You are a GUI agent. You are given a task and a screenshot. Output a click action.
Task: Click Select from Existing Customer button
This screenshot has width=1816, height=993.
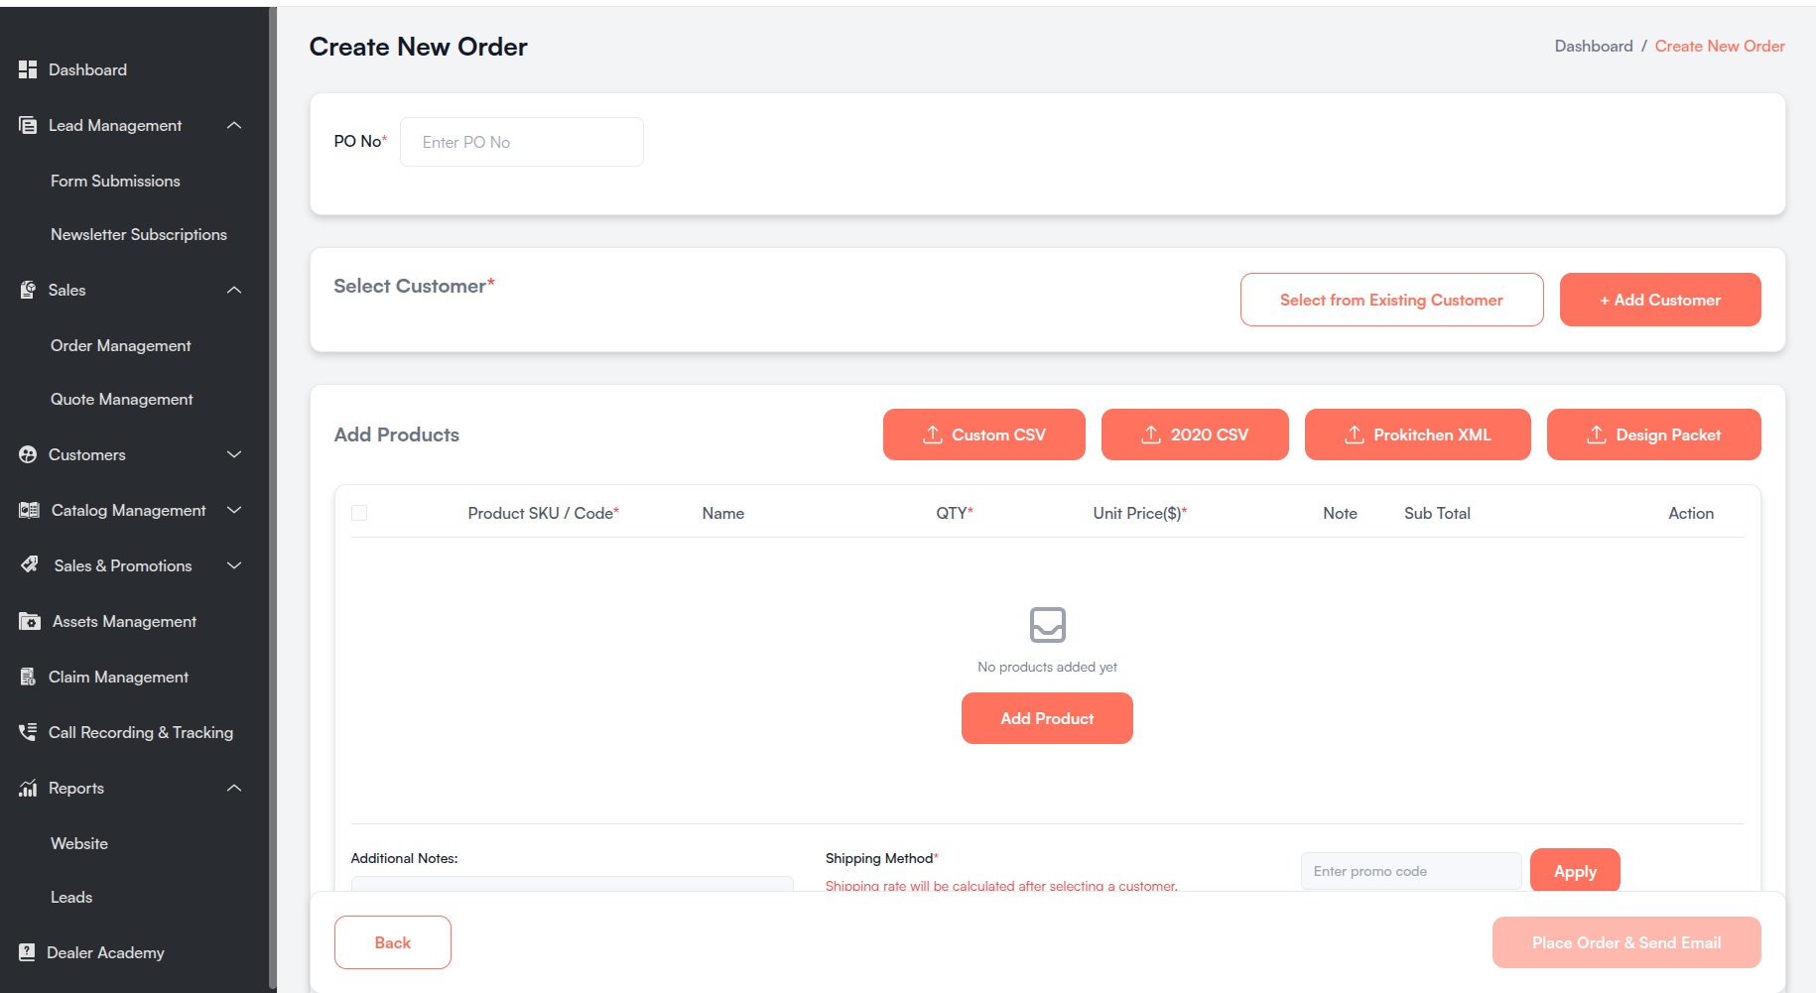click(x=1392, y=300)
